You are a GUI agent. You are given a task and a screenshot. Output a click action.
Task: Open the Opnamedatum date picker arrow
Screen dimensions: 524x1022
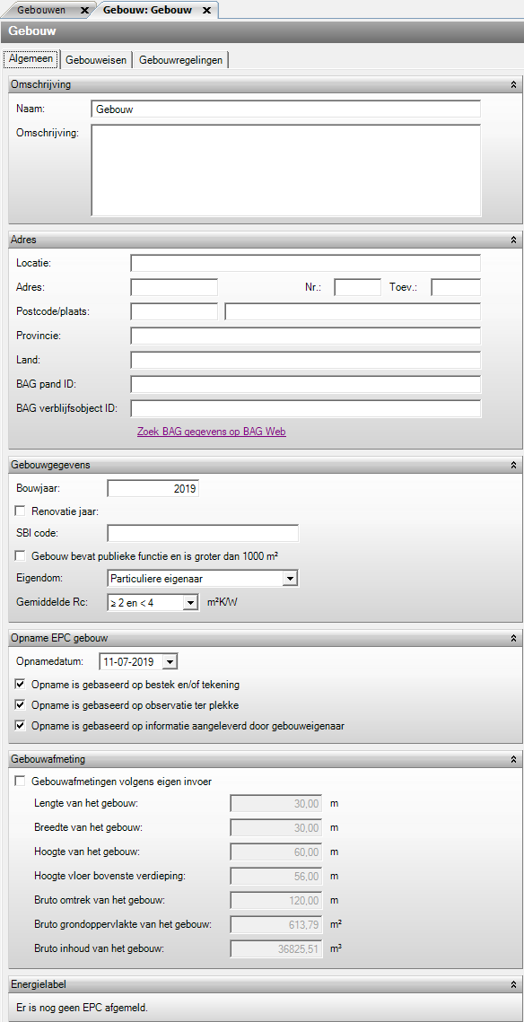tap(170, 662)
